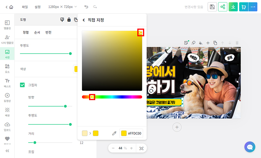
Task: Duplicate the page from page toolbar
Action: click(x=215, y=43)
